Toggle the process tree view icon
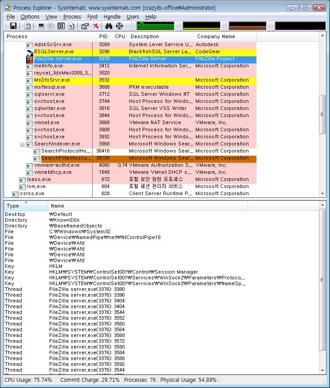 pyautogui.click(x=51, y=26)
